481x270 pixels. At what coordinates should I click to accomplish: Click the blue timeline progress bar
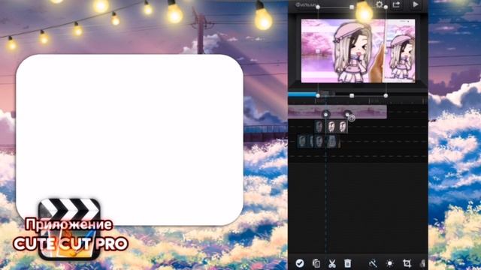click(302, 94)
